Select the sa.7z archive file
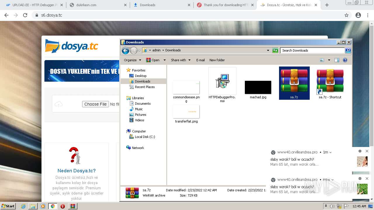Image resolution: width=374 pixels, height=210 pixels. pyautogui.click(x=294, y=83)
